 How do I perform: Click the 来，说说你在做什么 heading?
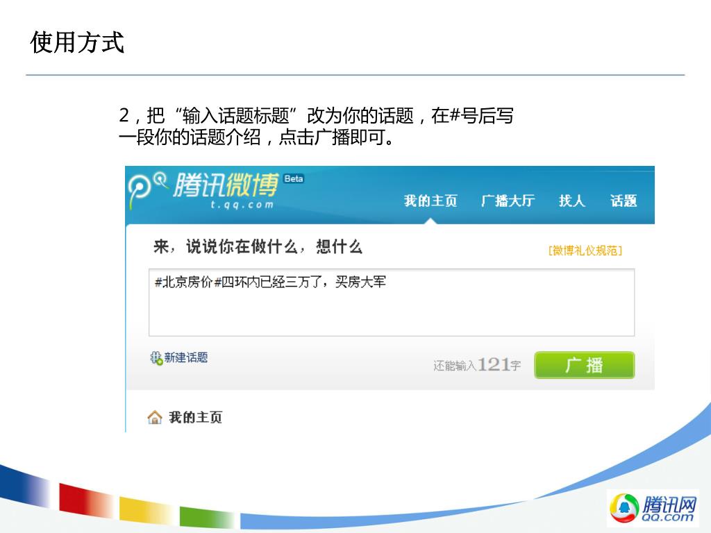(258, 247)
